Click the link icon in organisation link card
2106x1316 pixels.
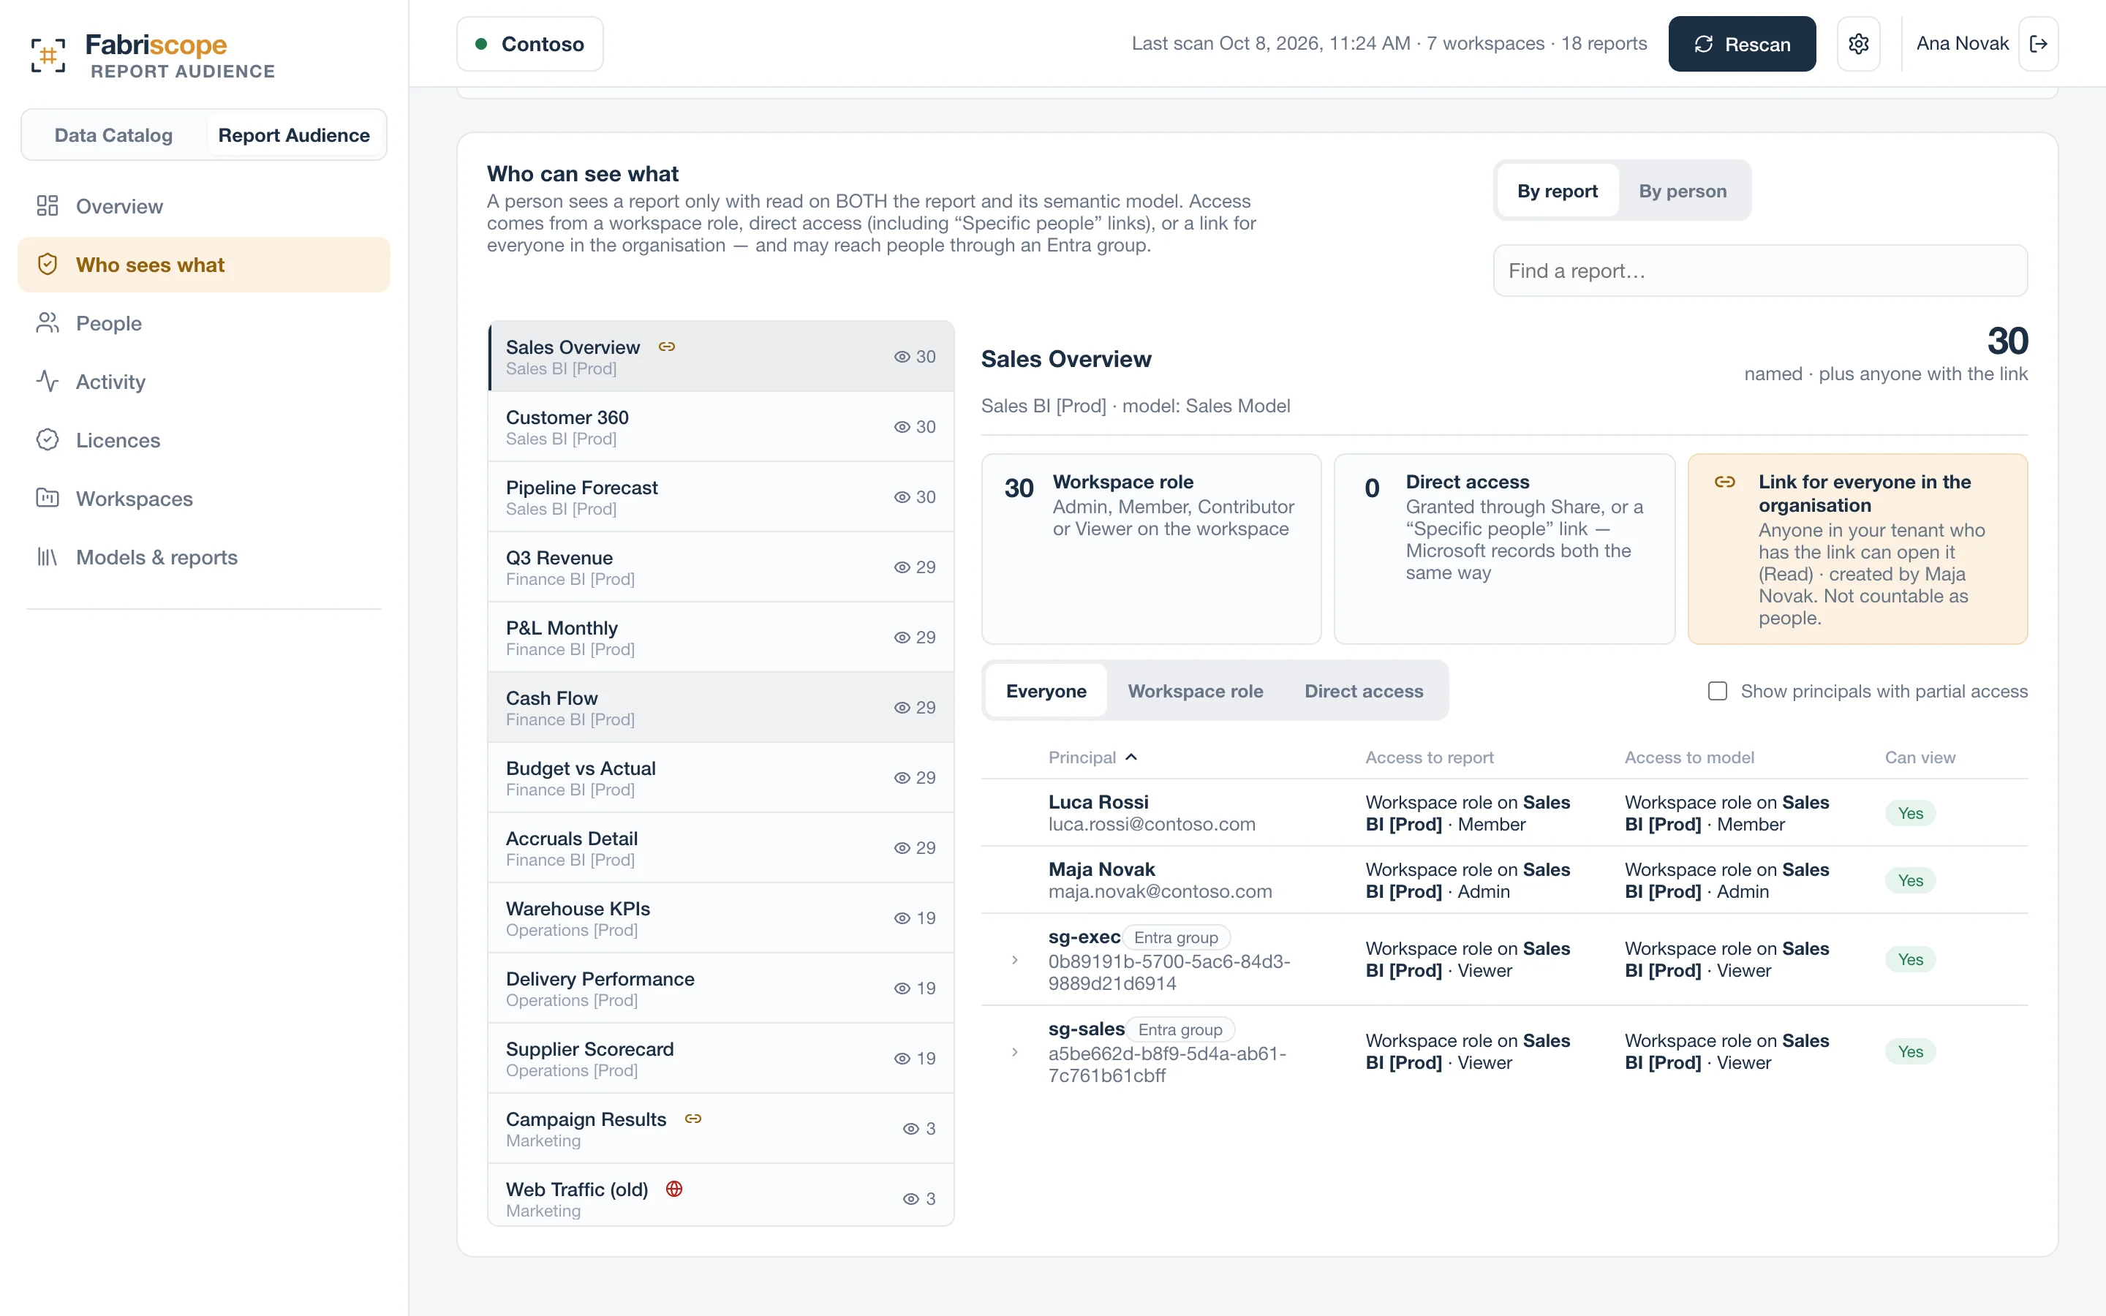1725,483
